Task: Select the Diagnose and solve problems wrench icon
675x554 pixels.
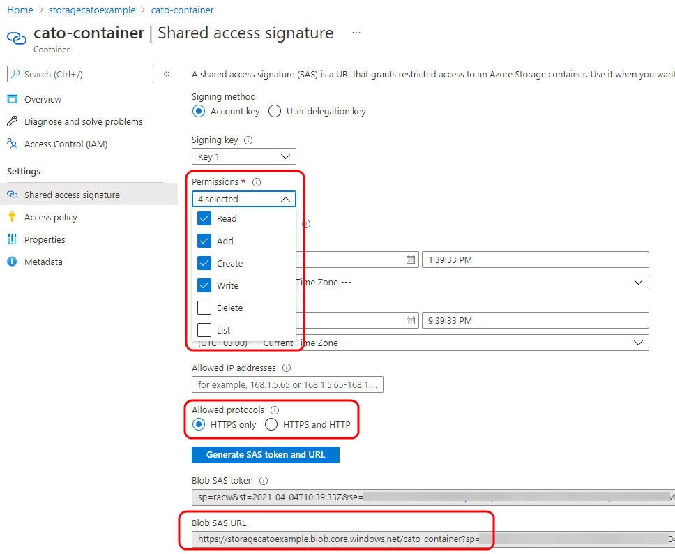Action: [11, 121]
